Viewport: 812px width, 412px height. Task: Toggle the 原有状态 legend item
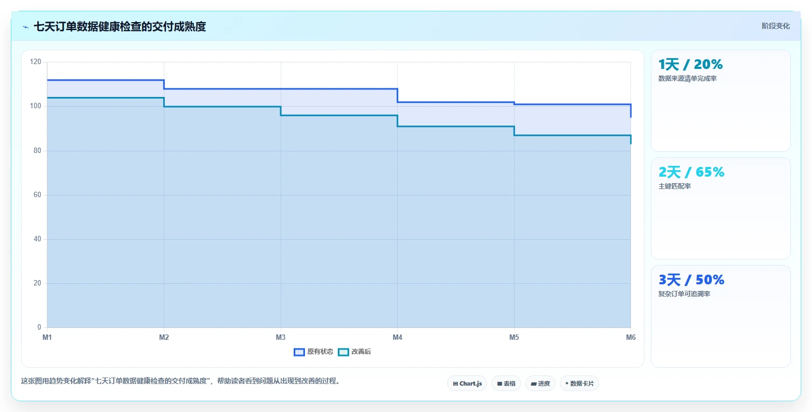(314, 352)
